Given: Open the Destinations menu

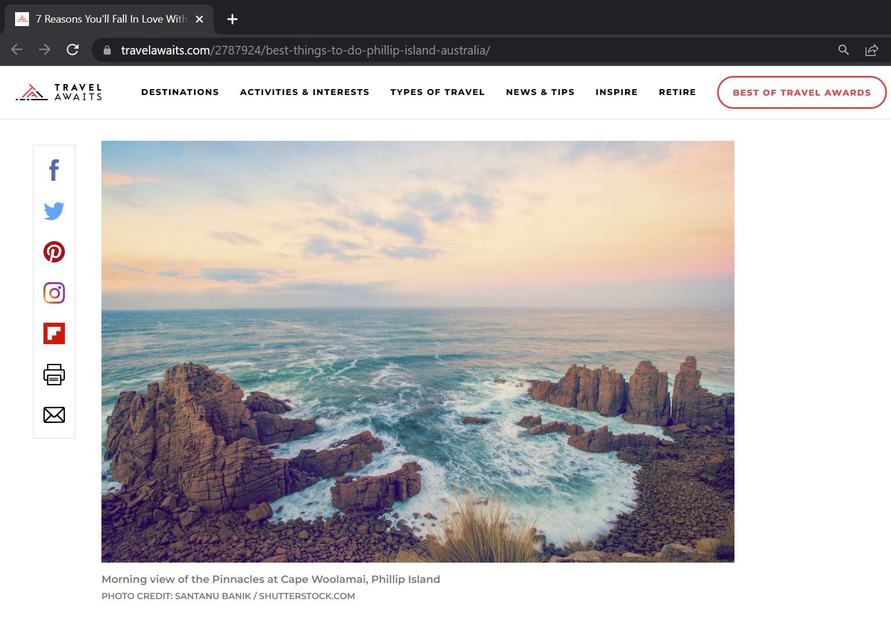Looking at the screenshot, I should (x=180, y=92).
